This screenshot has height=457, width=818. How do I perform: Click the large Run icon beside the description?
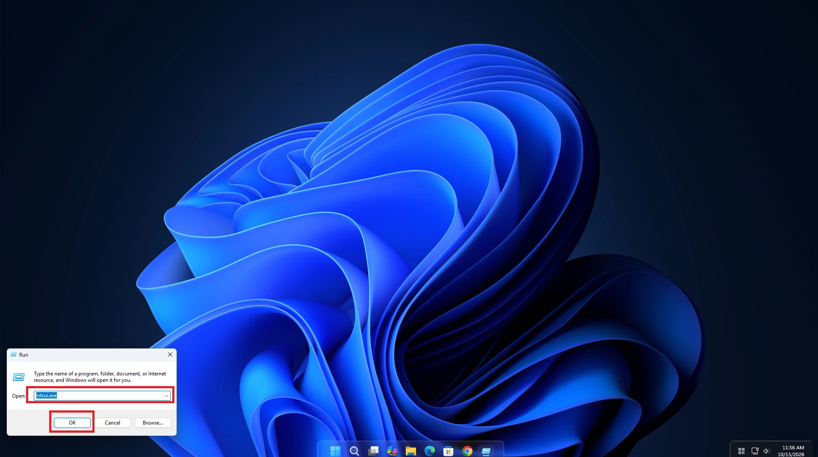point(19,377)
